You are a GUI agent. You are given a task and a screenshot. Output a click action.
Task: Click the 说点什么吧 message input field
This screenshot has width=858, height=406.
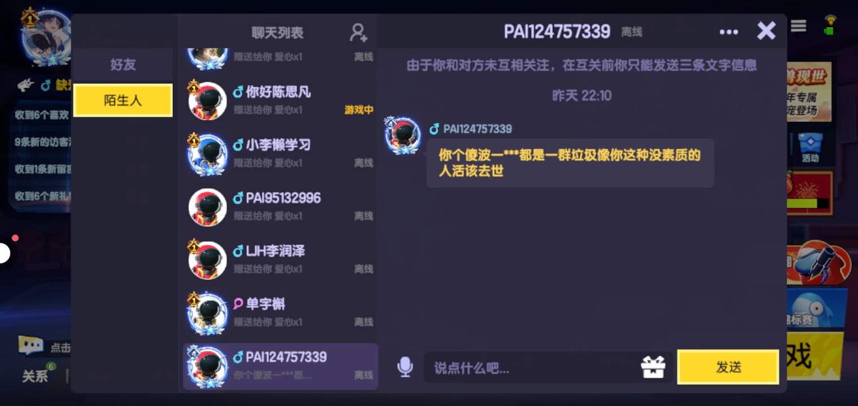pos(531,368)
